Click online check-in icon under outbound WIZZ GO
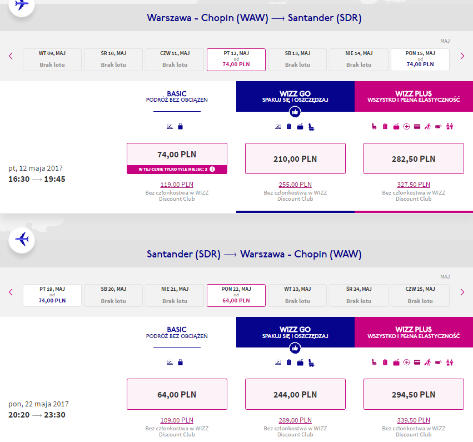 pos(278,127)
